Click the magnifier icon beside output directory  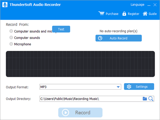[x=151, y=99]
